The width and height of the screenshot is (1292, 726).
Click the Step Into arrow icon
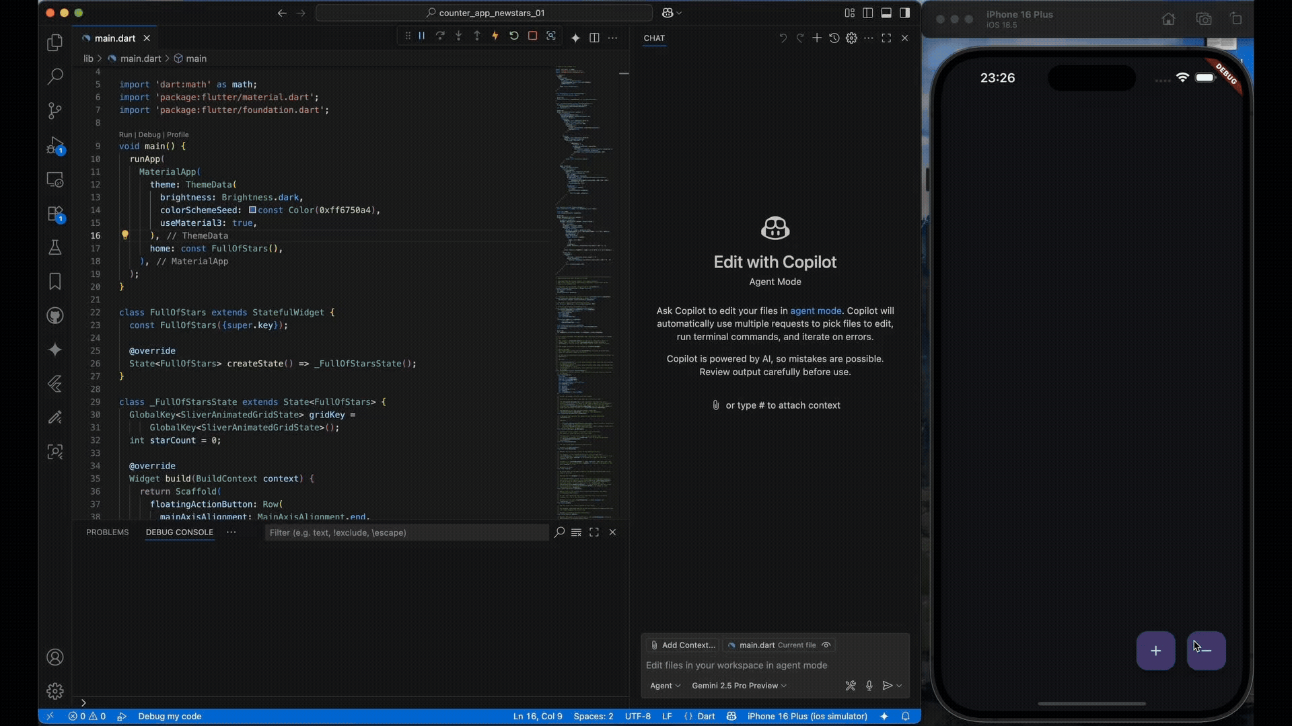click(x=458, y=36)
